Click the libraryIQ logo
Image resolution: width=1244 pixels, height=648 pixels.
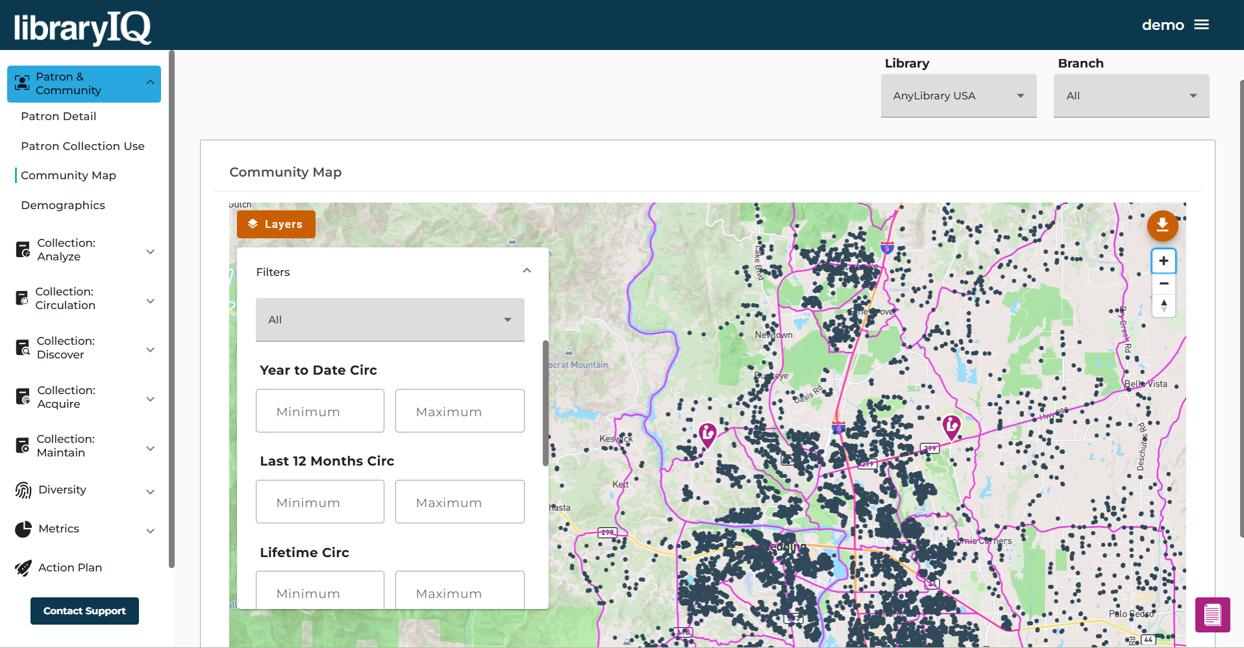82,27
